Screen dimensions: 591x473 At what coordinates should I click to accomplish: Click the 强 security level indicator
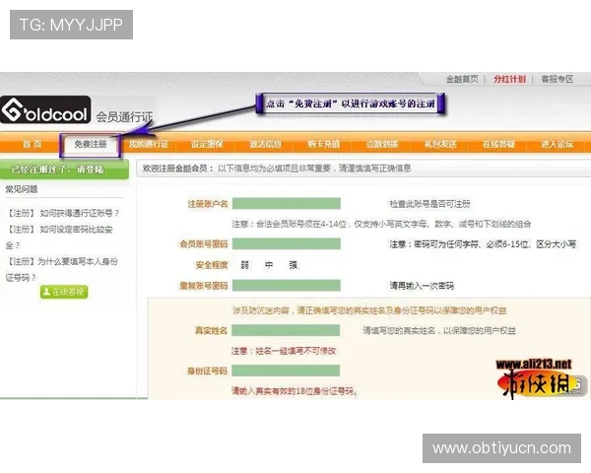pos(294,265)
